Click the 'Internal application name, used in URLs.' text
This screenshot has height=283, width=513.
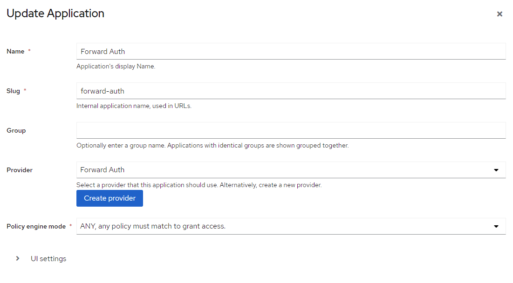click(134, 106)
